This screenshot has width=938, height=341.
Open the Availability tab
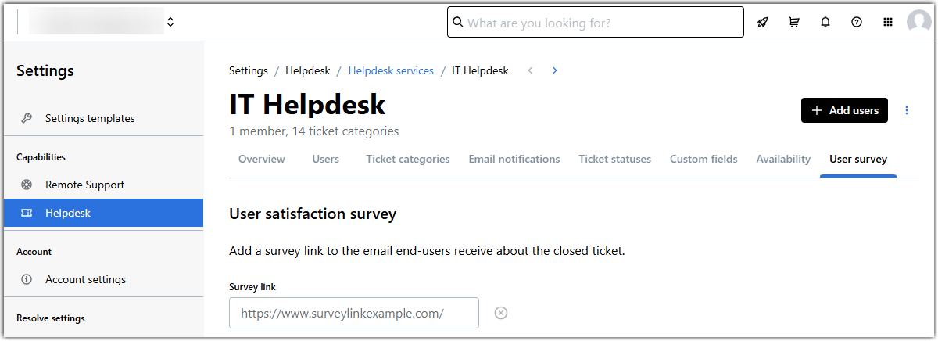[783, 159]
